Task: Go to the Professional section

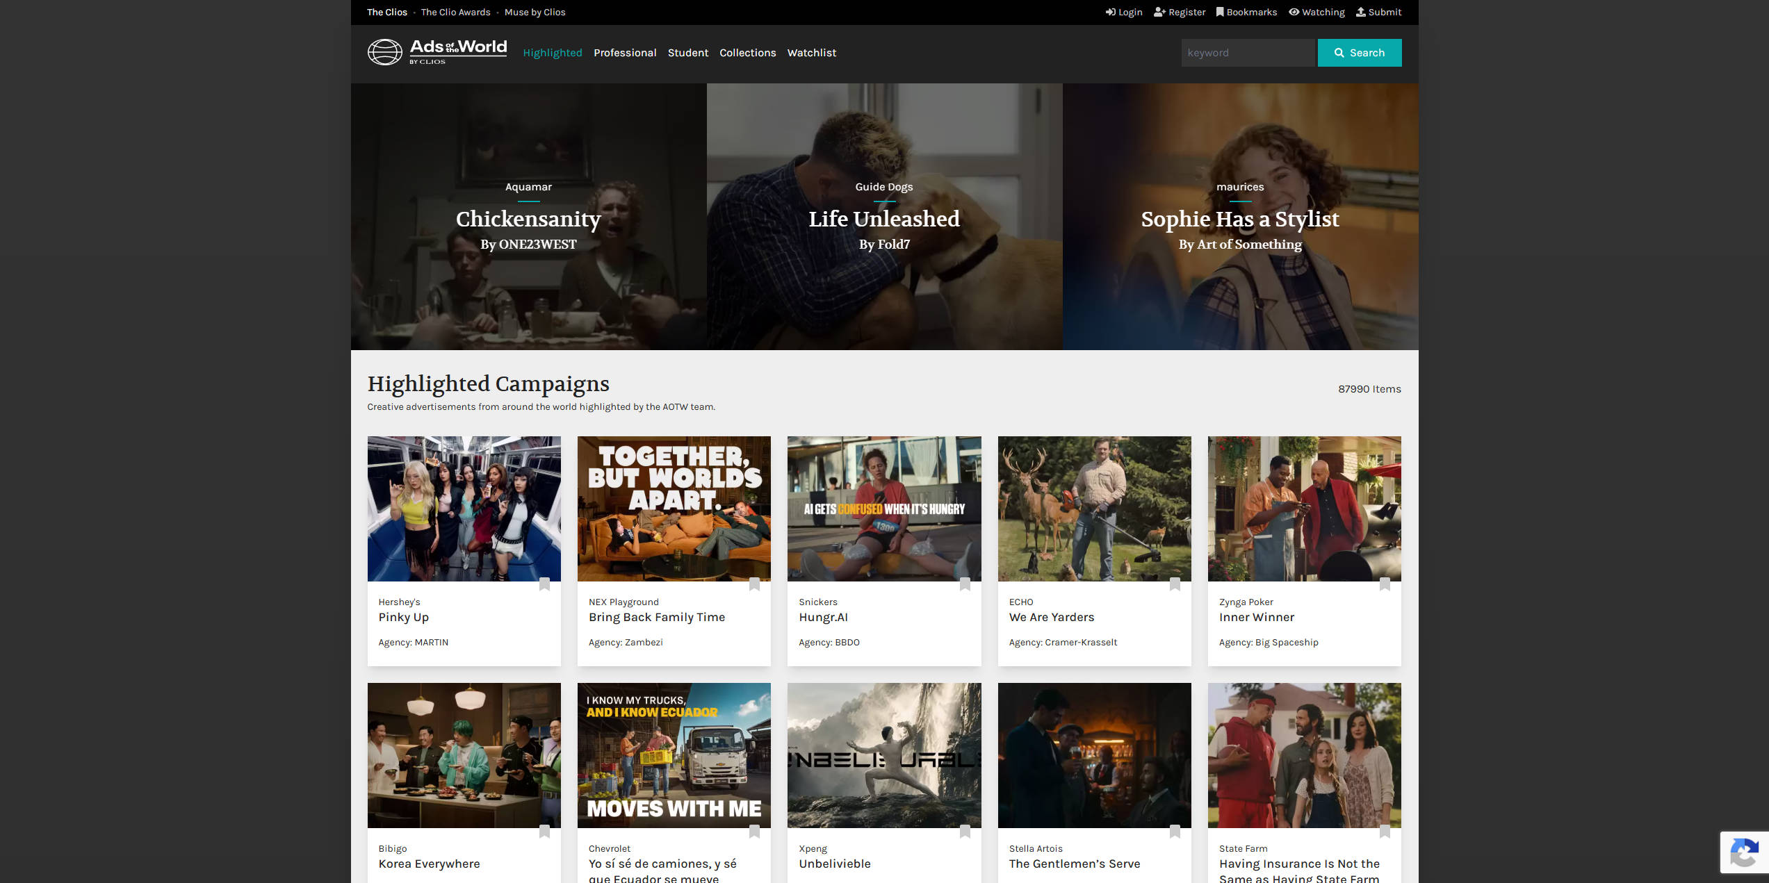Action: click(625, 53)
